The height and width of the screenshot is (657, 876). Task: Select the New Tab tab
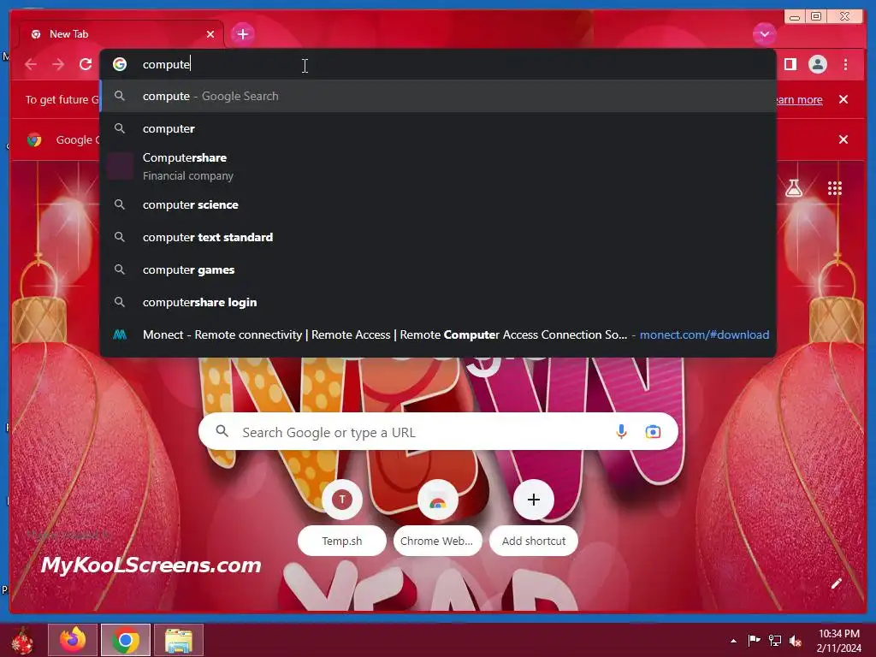point(121,34)
